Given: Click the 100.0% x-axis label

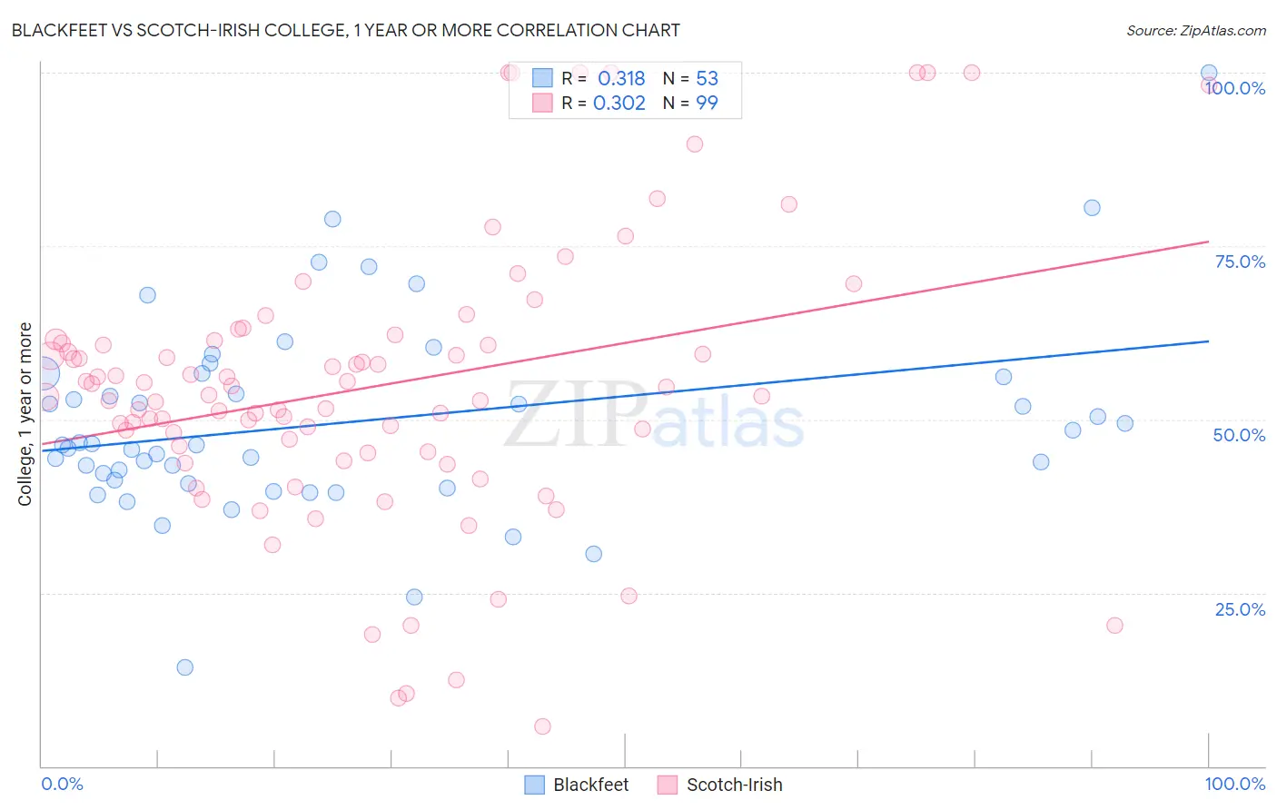Looking at the screenshot, I should coord(1235,784).
